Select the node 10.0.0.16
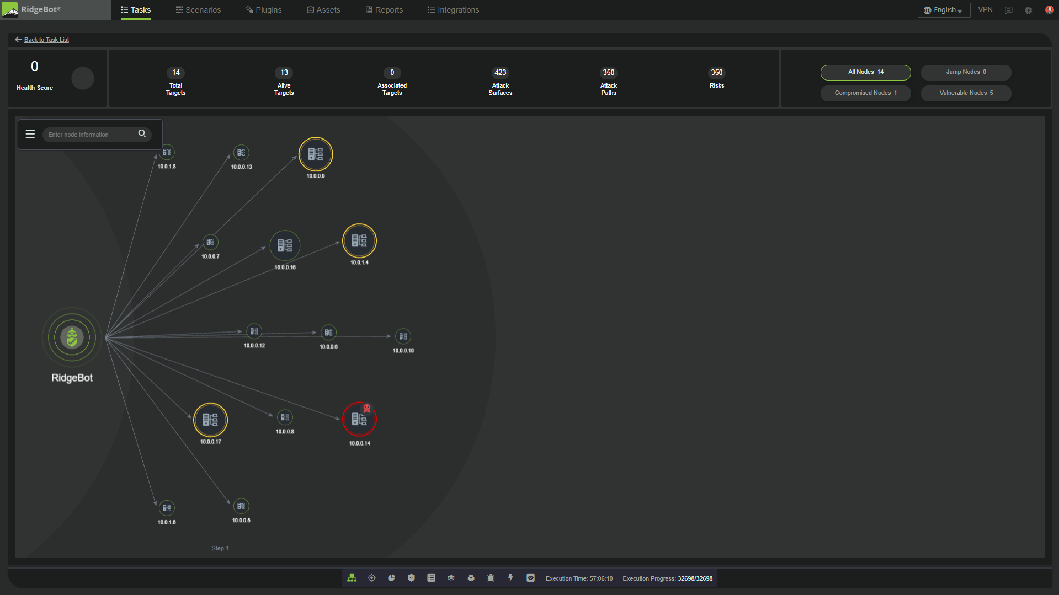1059x595 pixels. click(285, 245)
